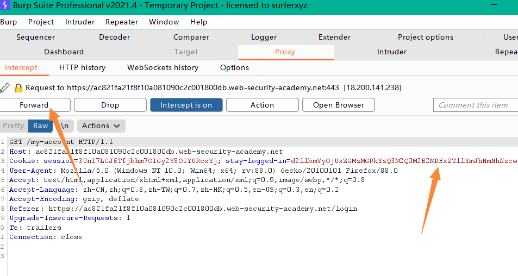518x276 pixels.
Task: Open the Burp menu
Action: (x=9, y=22)
